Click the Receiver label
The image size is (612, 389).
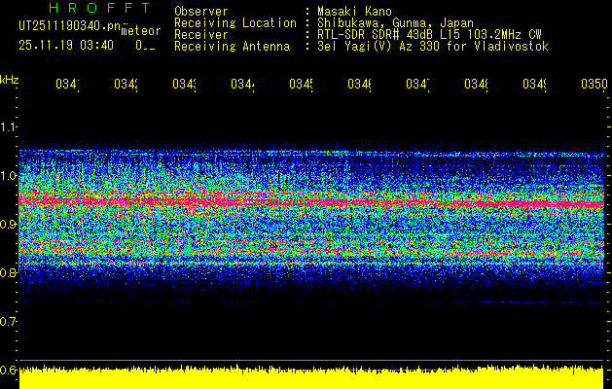click(201, 35)
